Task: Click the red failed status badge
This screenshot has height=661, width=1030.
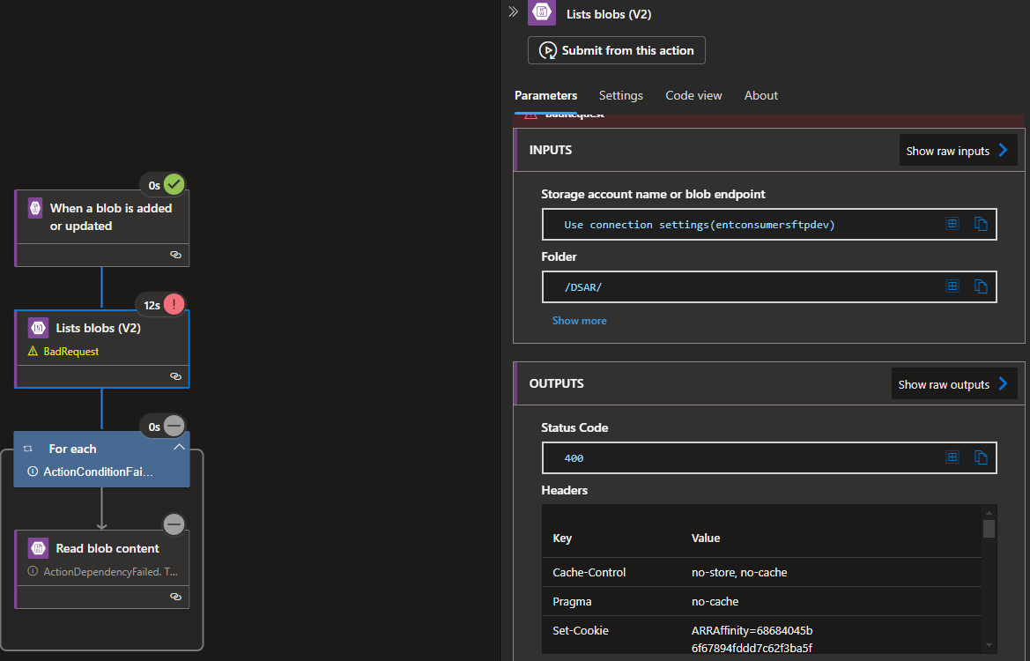Action: pyautogui.click(x=174, y=305)
